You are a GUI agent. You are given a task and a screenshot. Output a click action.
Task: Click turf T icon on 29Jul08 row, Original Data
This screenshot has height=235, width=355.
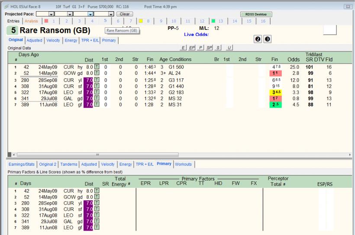point(97,98)
